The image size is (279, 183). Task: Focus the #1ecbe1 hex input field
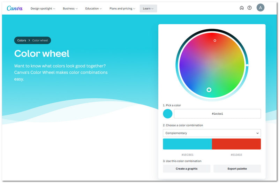(217, 114)
